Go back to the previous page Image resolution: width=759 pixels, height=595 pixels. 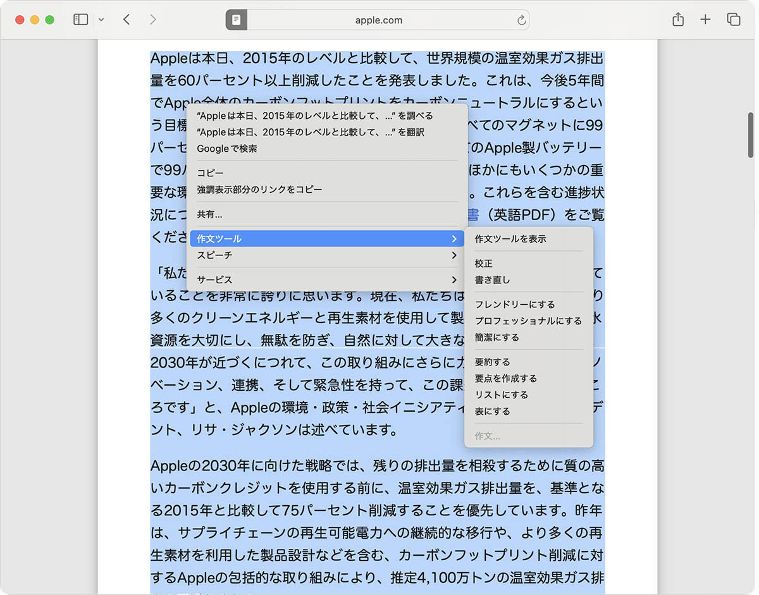[126, 20]
